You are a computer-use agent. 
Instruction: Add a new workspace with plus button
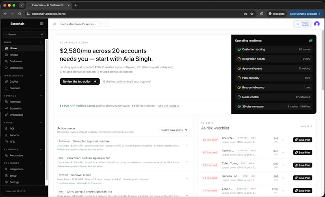coord(106,24)
